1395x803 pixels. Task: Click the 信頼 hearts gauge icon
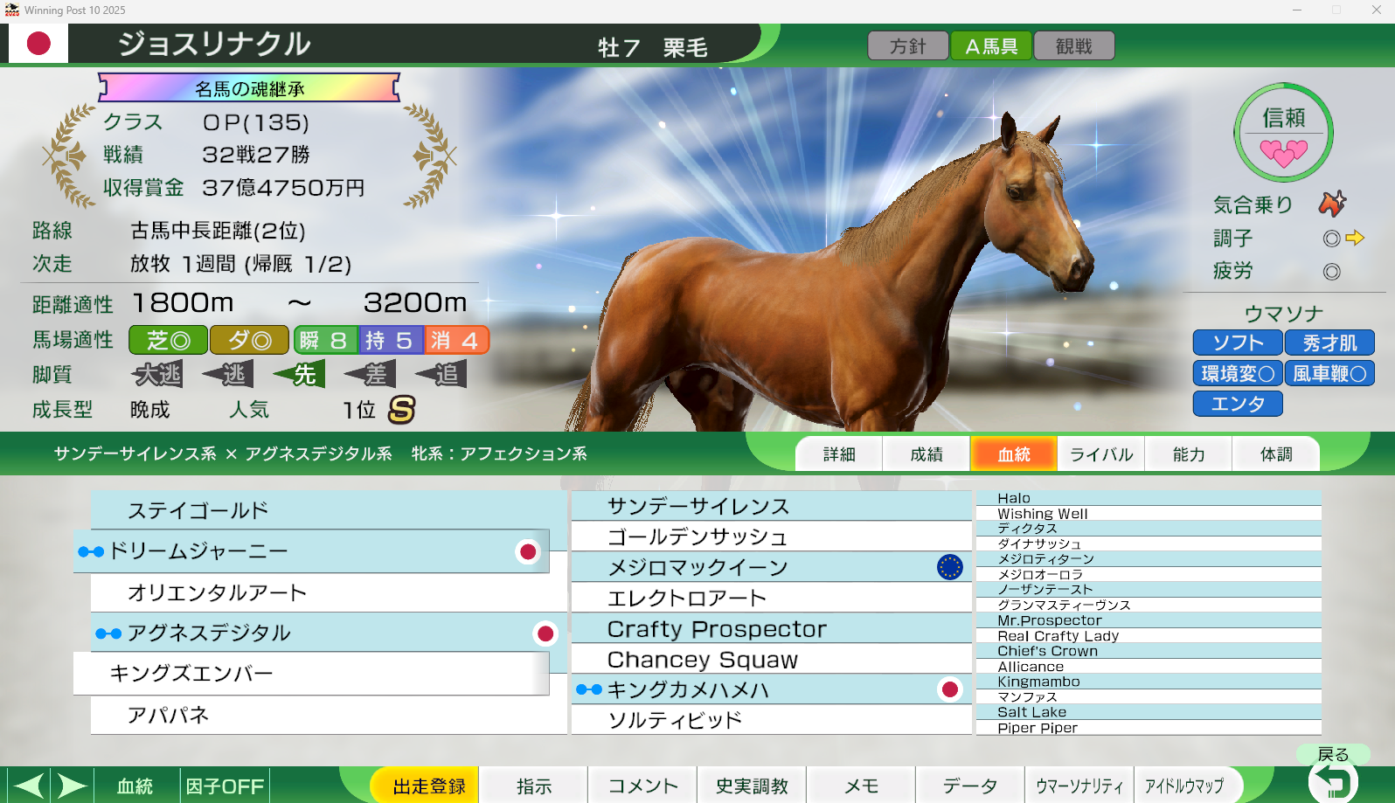1283,133
